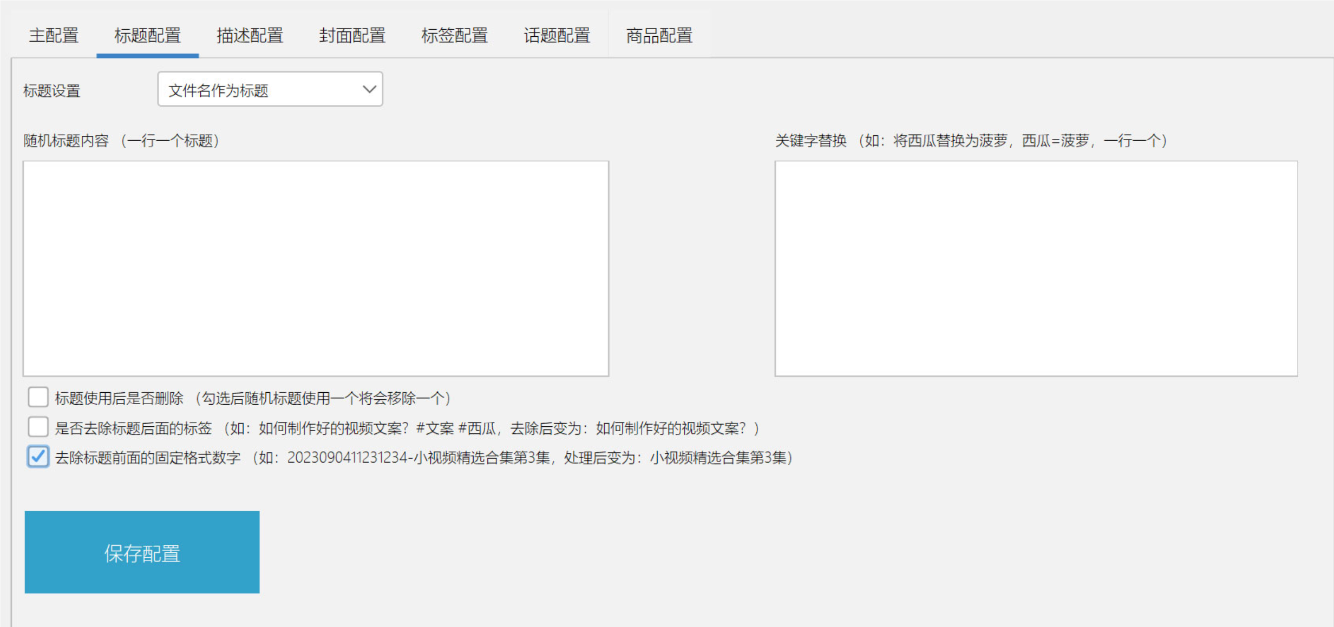Go to the 封面配置 tab
The width and height of the screenshot is (1334, 627).
click(x=352, y=35)
